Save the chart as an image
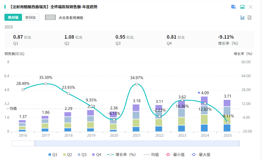This screenshot has width=262, height=161. (242, 7)
